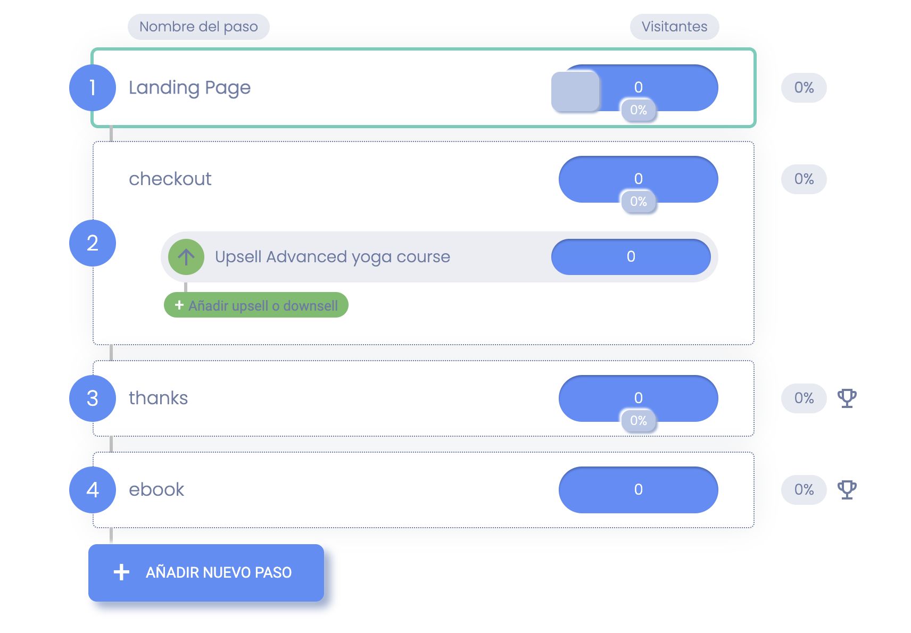
Task: Click Añadir upsell o downsell button
Action: pos(256,305)
